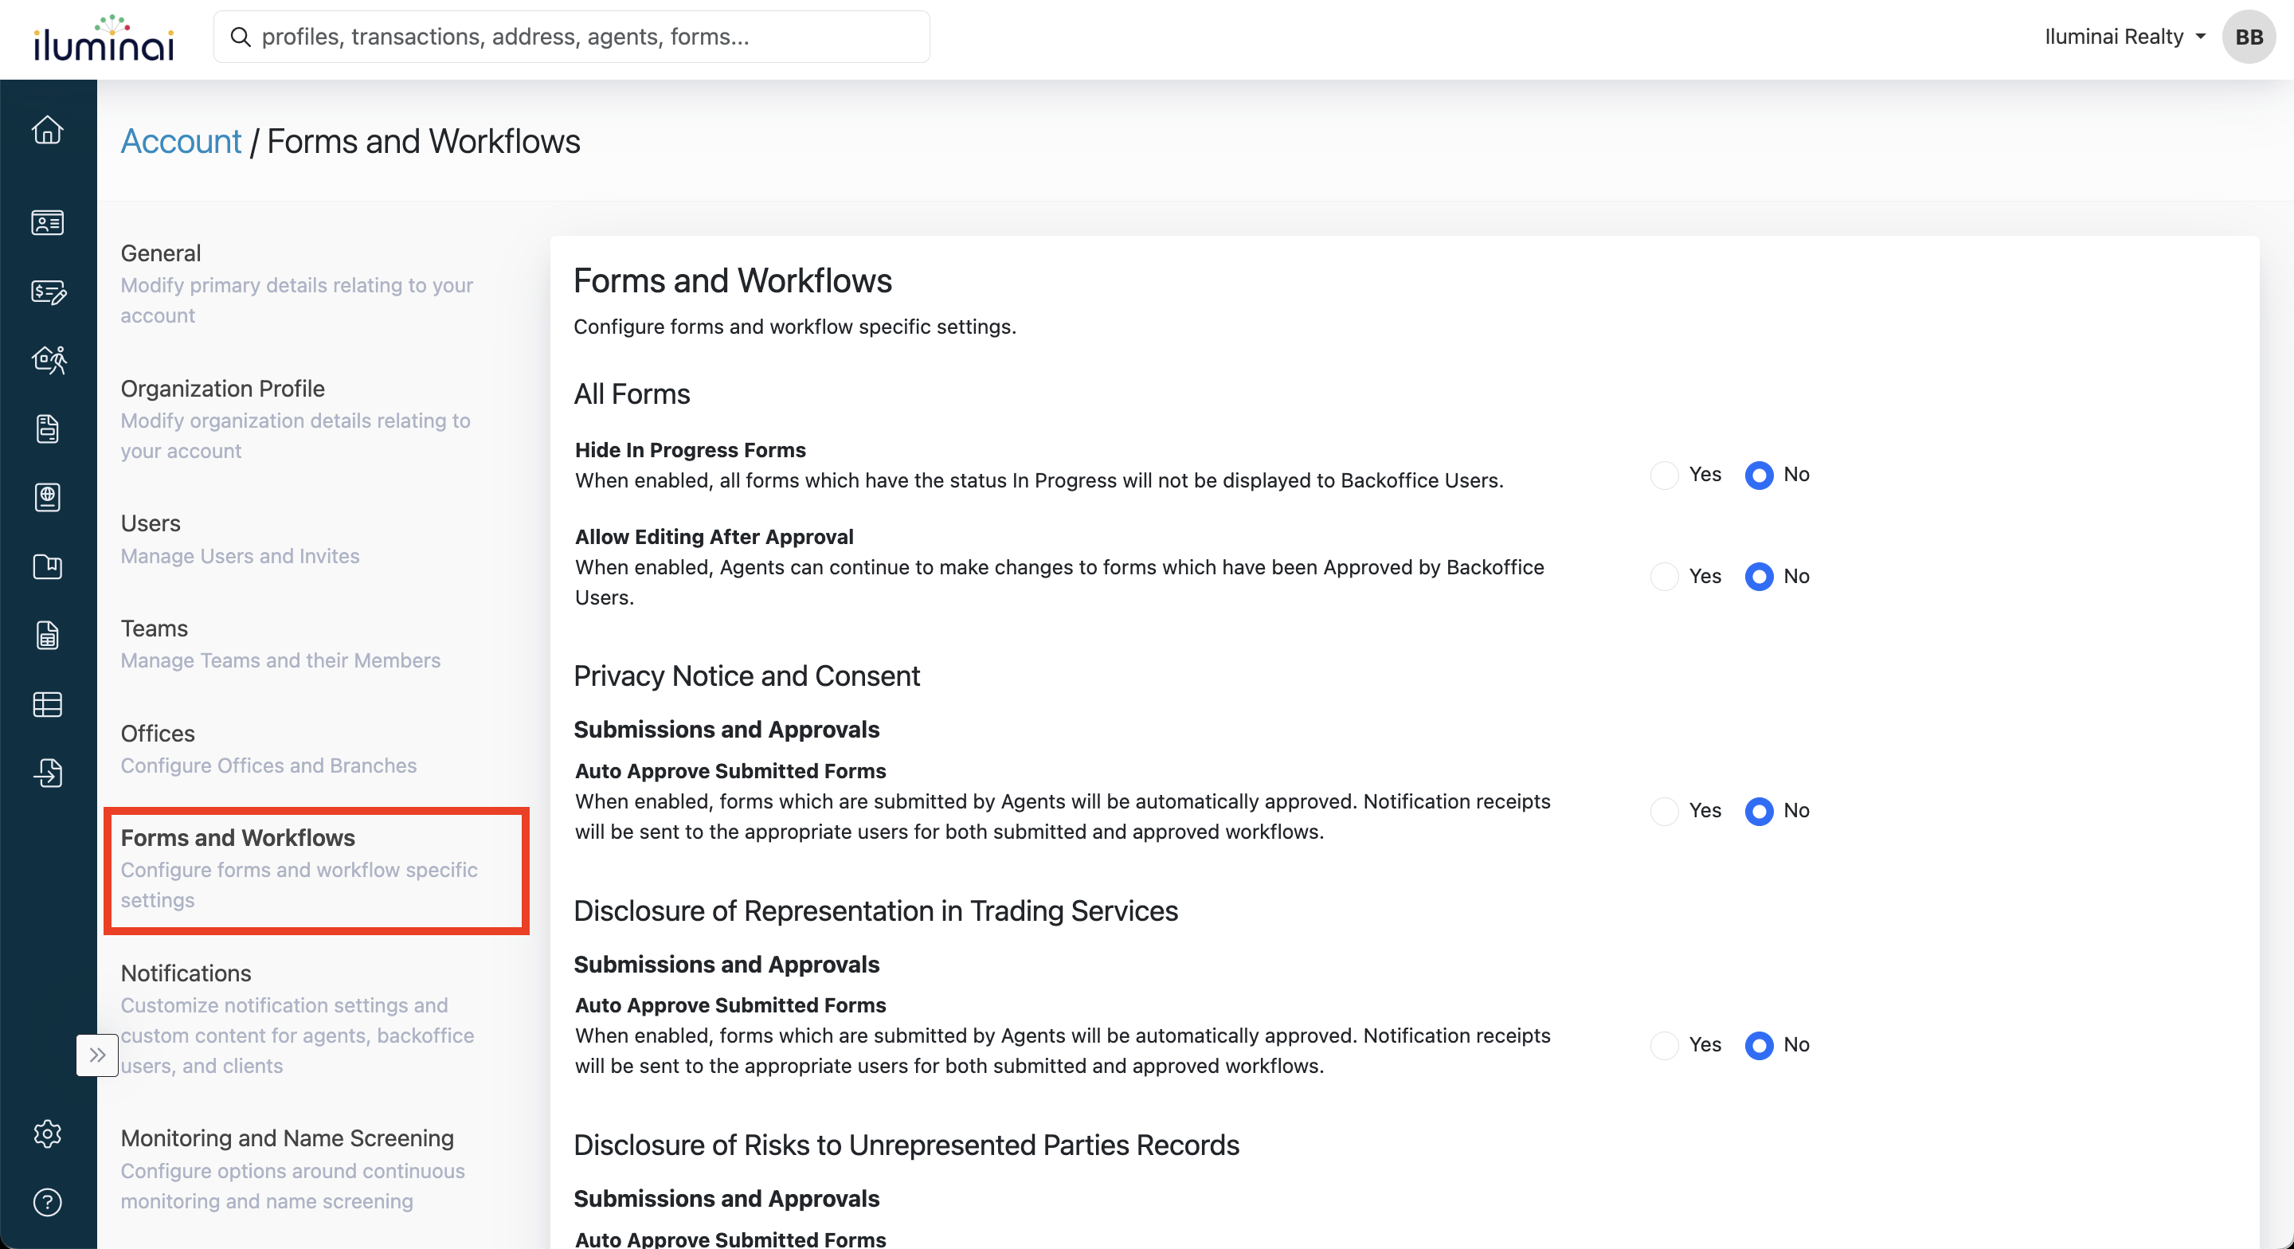
Task: Go to the Users settings section
Action: coord(151,523)
